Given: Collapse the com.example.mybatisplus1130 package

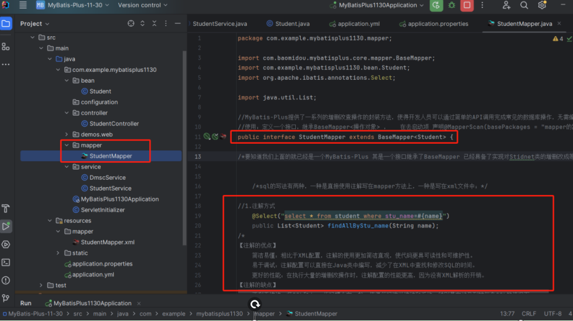Looking at the screenshot, I should (58, 70).
